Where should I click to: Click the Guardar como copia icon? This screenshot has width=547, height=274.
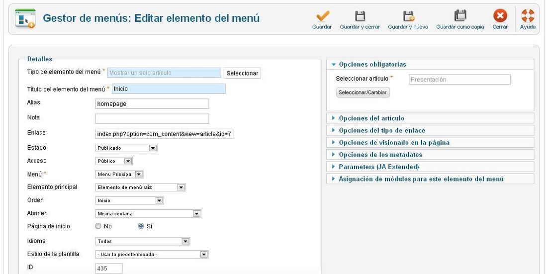point(460,16)
